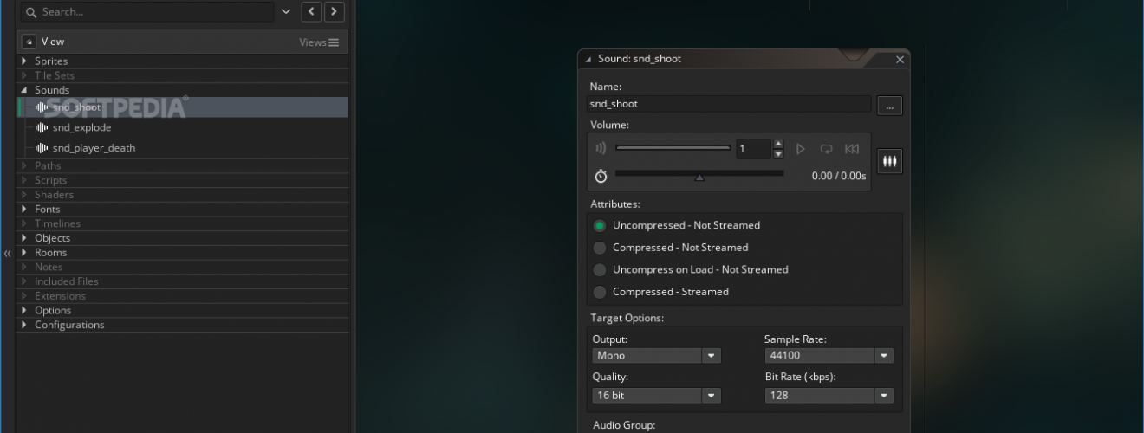Select snd_player_death sound asset
The width and height of the screenshot is (1144, 433).
tap(94, 148)
